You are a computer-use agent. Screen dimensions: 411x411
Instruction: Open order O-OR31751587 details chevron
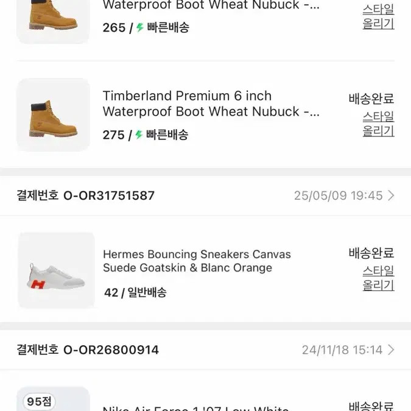[x=391, y=195]
